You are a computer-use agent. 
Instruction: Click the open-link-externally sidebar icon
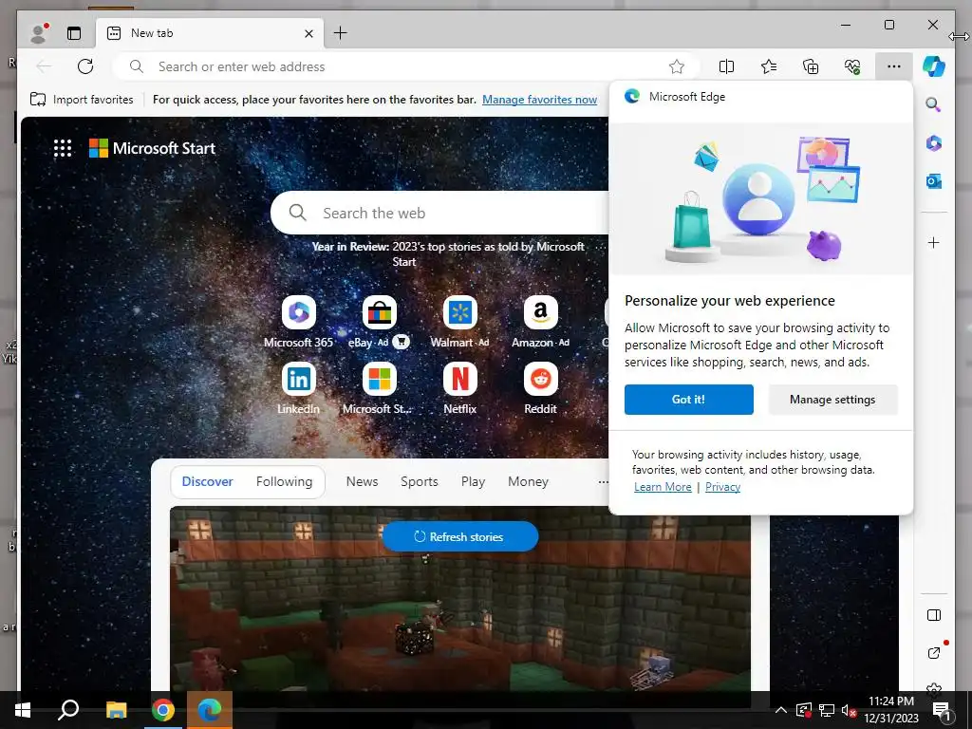(x=934, y=652)
